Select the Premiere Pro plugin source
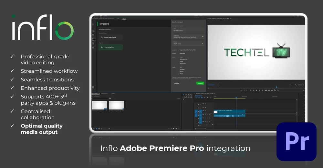 click(x=110, y=47)
